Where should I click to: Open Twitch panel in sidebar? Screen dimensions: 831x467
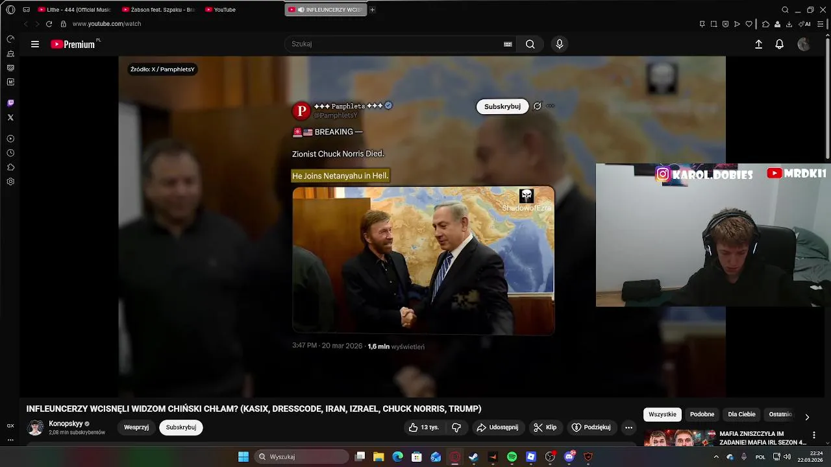tap(10, 103)
